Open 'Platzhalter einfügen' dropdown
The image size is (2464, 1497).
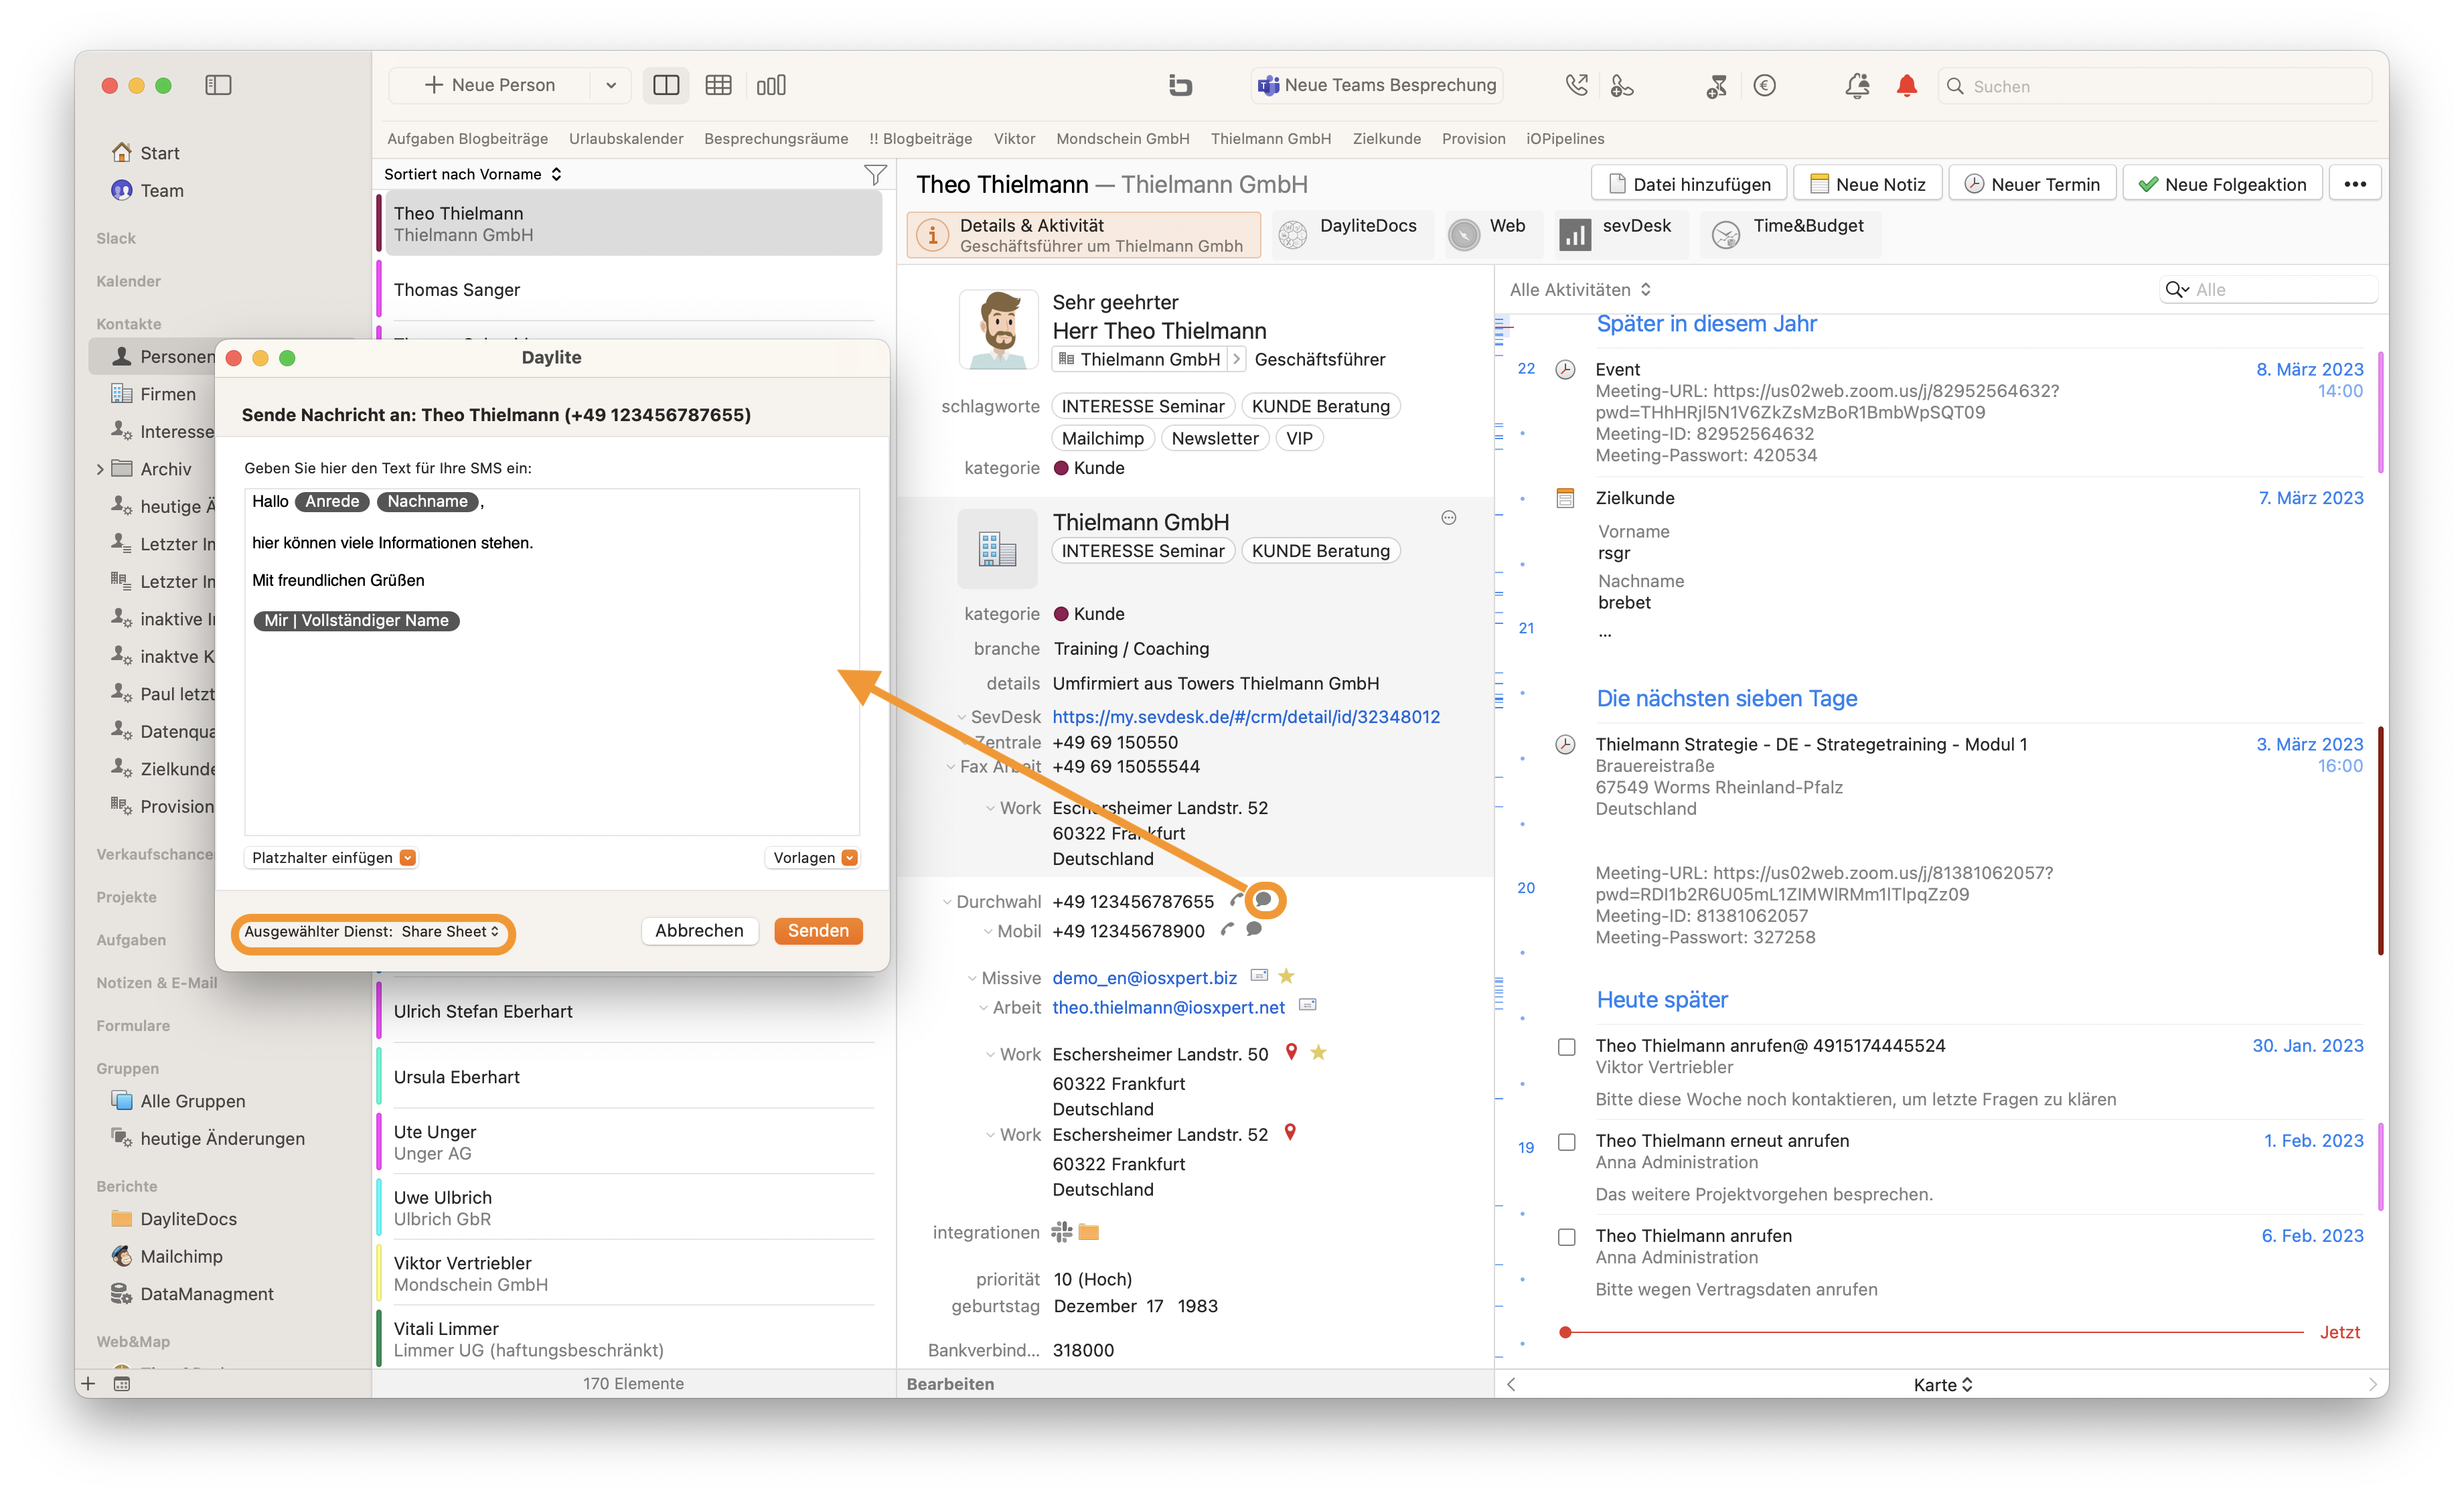332,857
